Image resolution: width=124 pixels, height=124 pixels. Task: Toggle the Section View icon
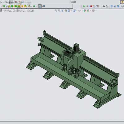[x=66, y=11]
